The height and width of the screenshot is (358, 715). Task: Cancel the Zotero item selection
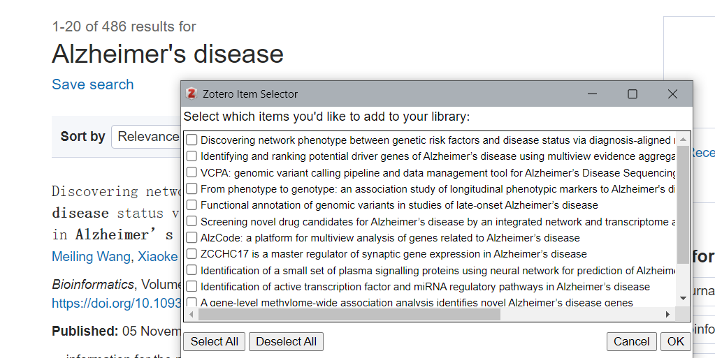coord(632,342)
